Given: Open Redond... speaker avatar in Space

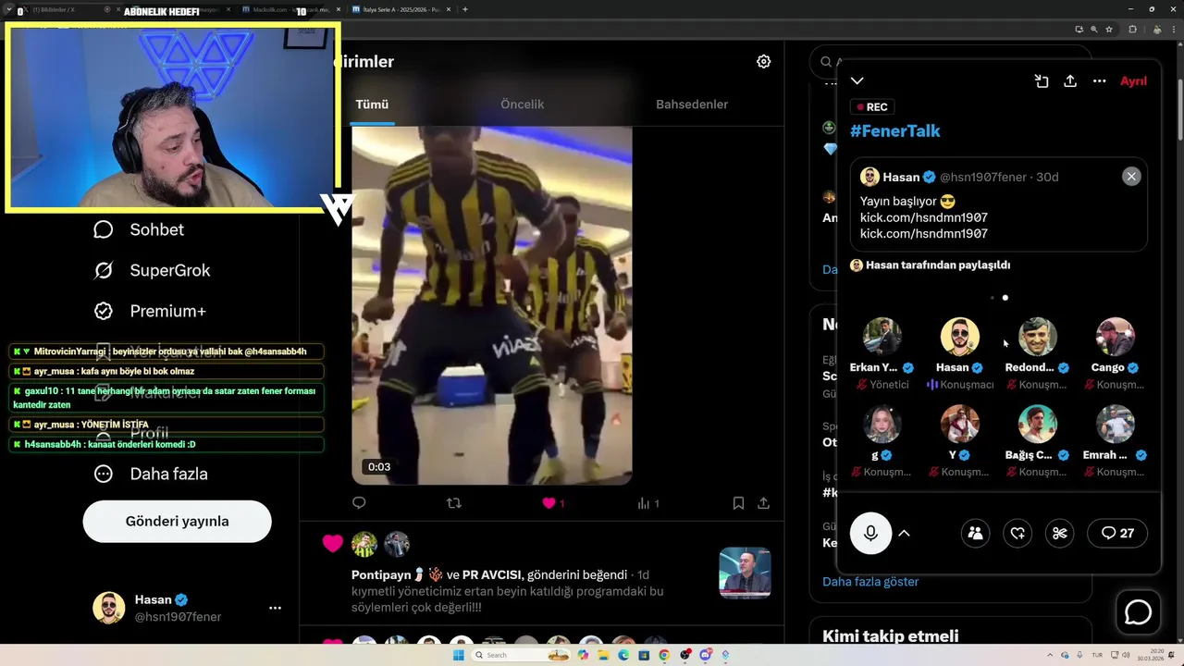Looking at the screenshot, I should click(1037, 337).
